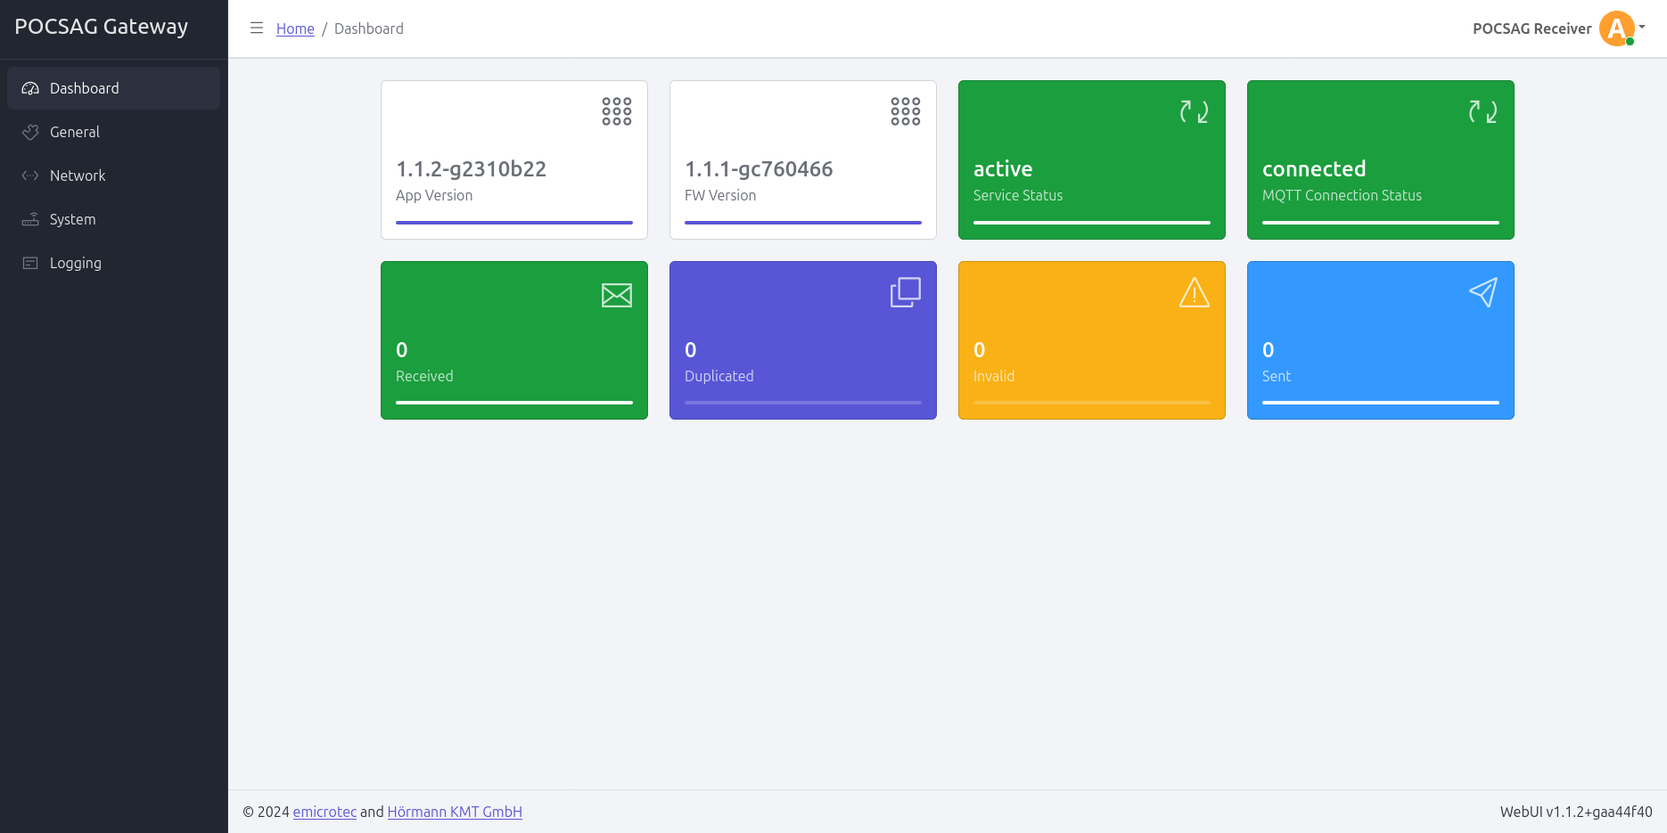The height and width of the screenshot is (833, 1667).
Task: Follow the Home breadcrumb link
Action: (295, 29)
